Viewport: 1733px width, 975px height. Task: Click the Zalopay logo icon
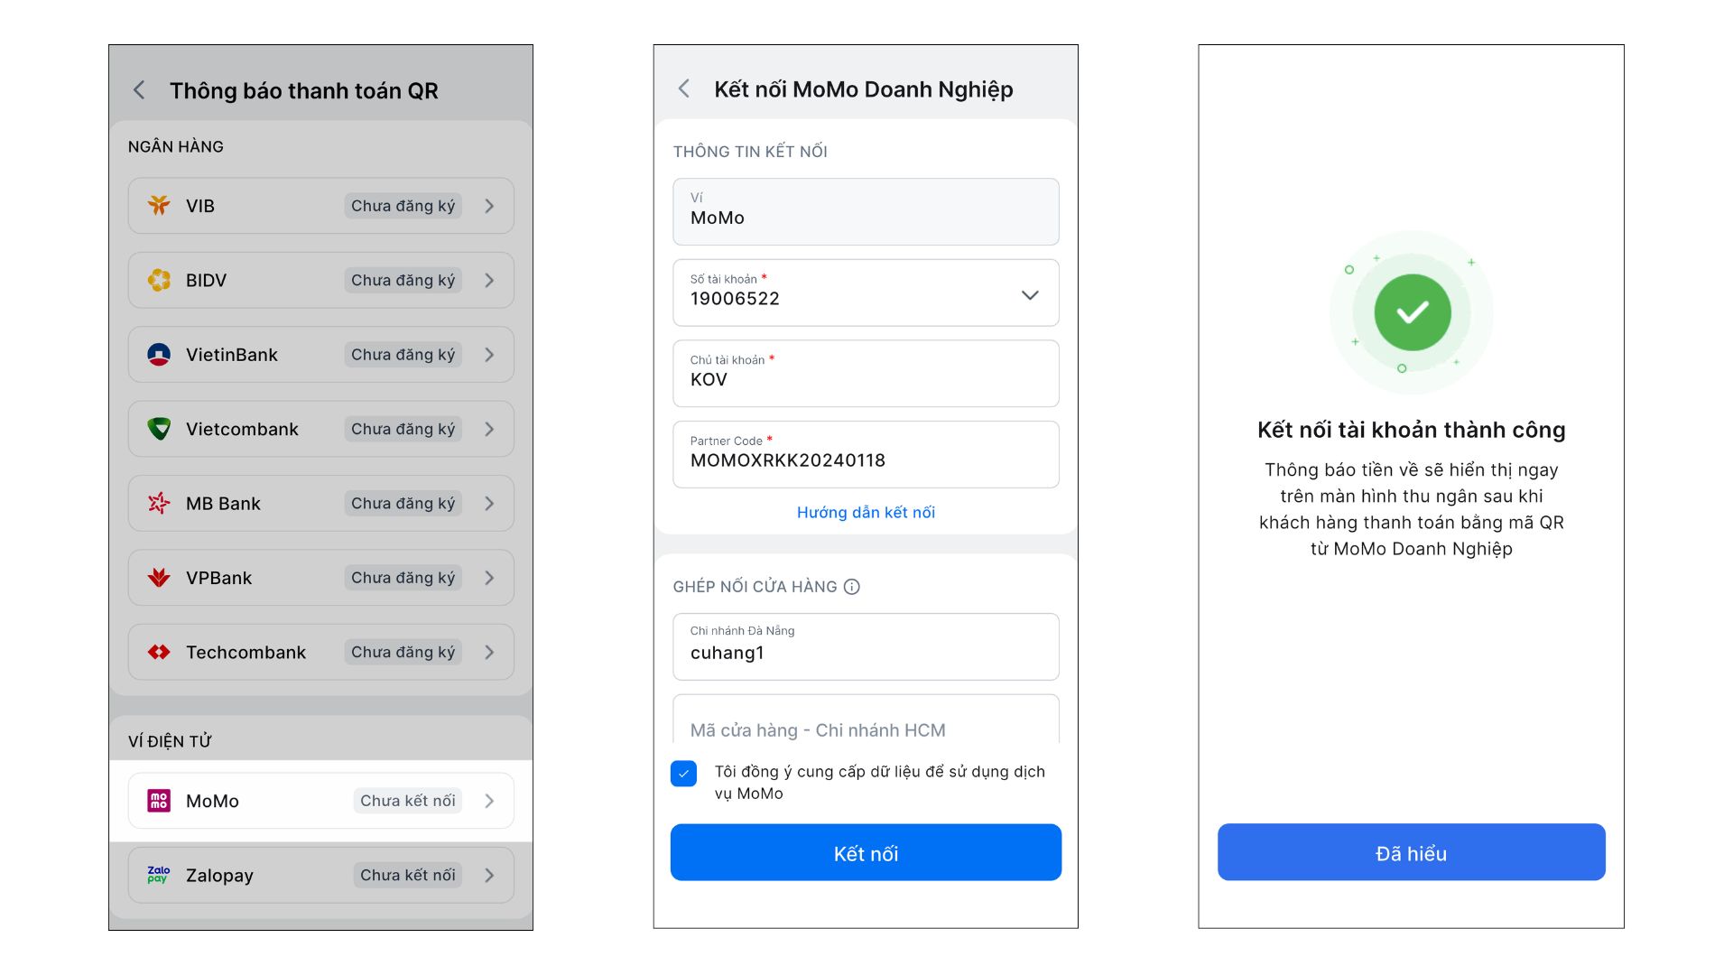(158, 875)
